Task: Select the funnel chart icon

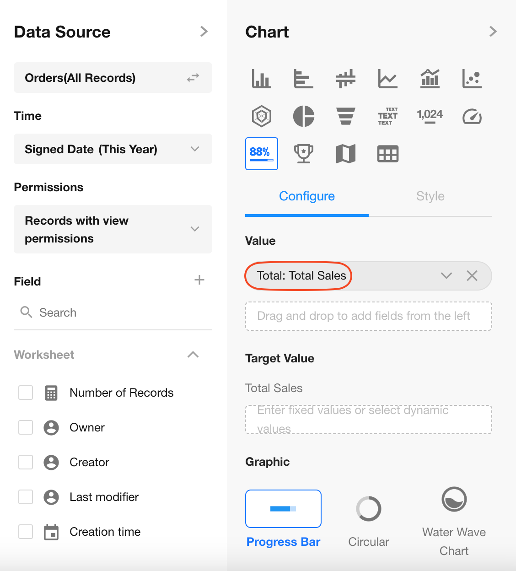Action: [x=346, y=116]
